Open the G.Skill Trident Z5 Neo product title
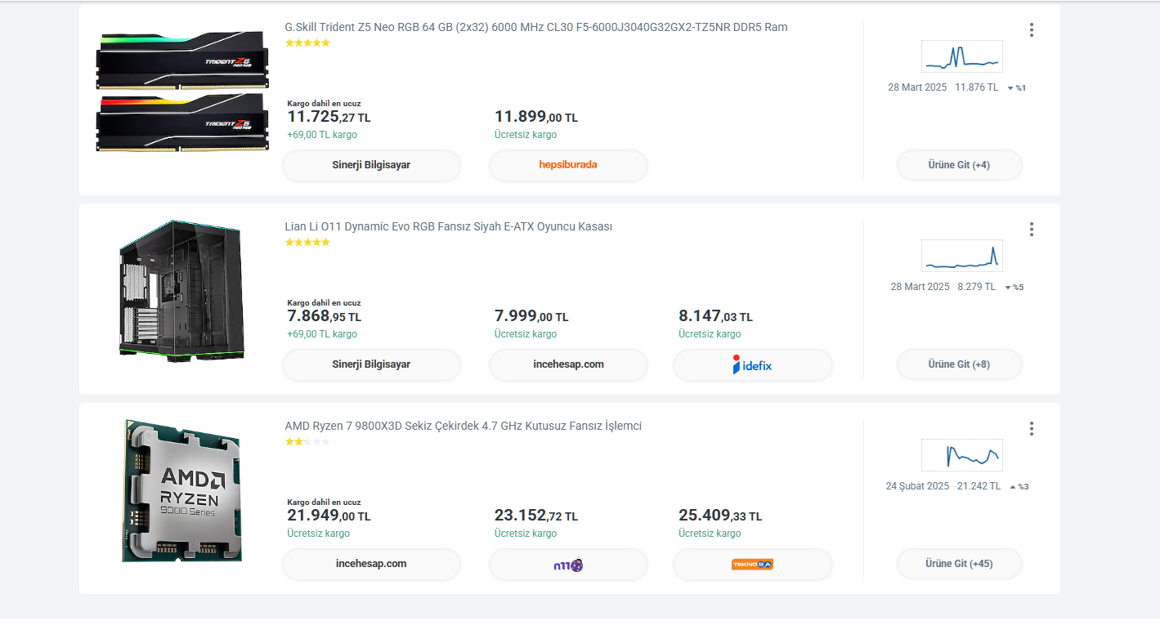Viewport: 1160px width, 621px height. coord(535,27)
